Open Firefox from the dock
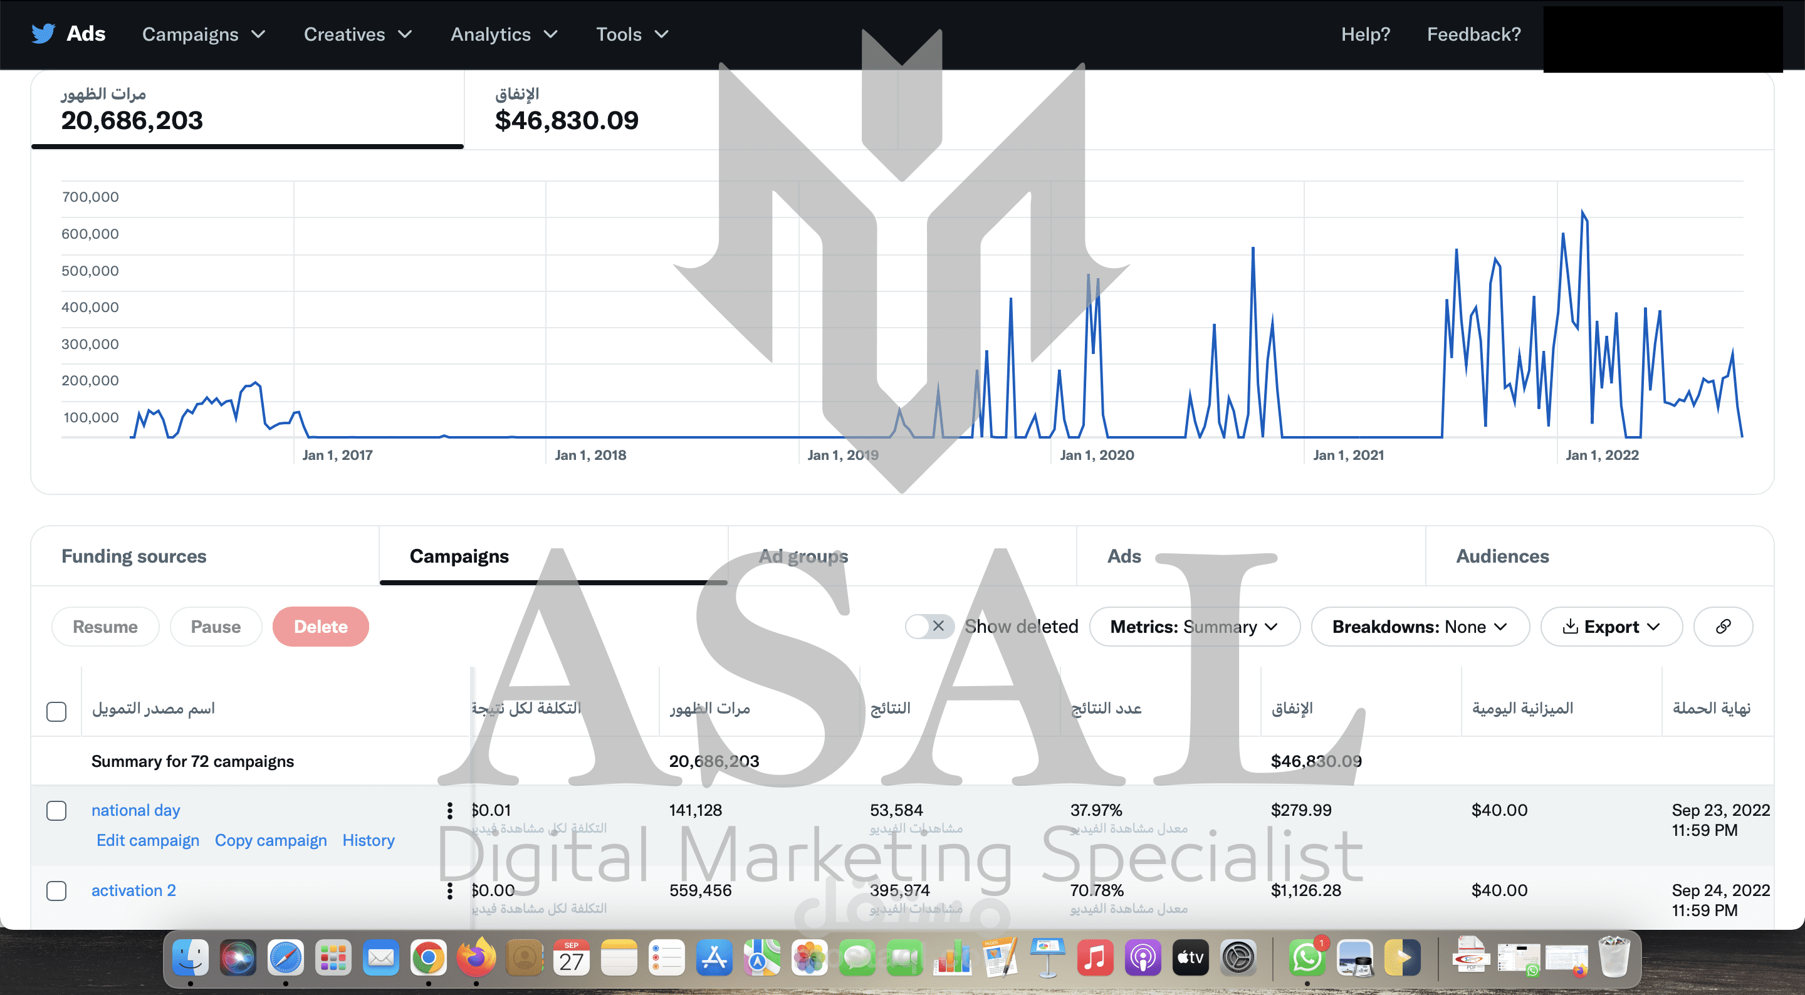1805x995 pixels. point(476,958)
